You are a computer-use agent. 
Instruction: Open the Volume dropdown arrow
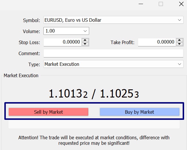click(85, 31)
